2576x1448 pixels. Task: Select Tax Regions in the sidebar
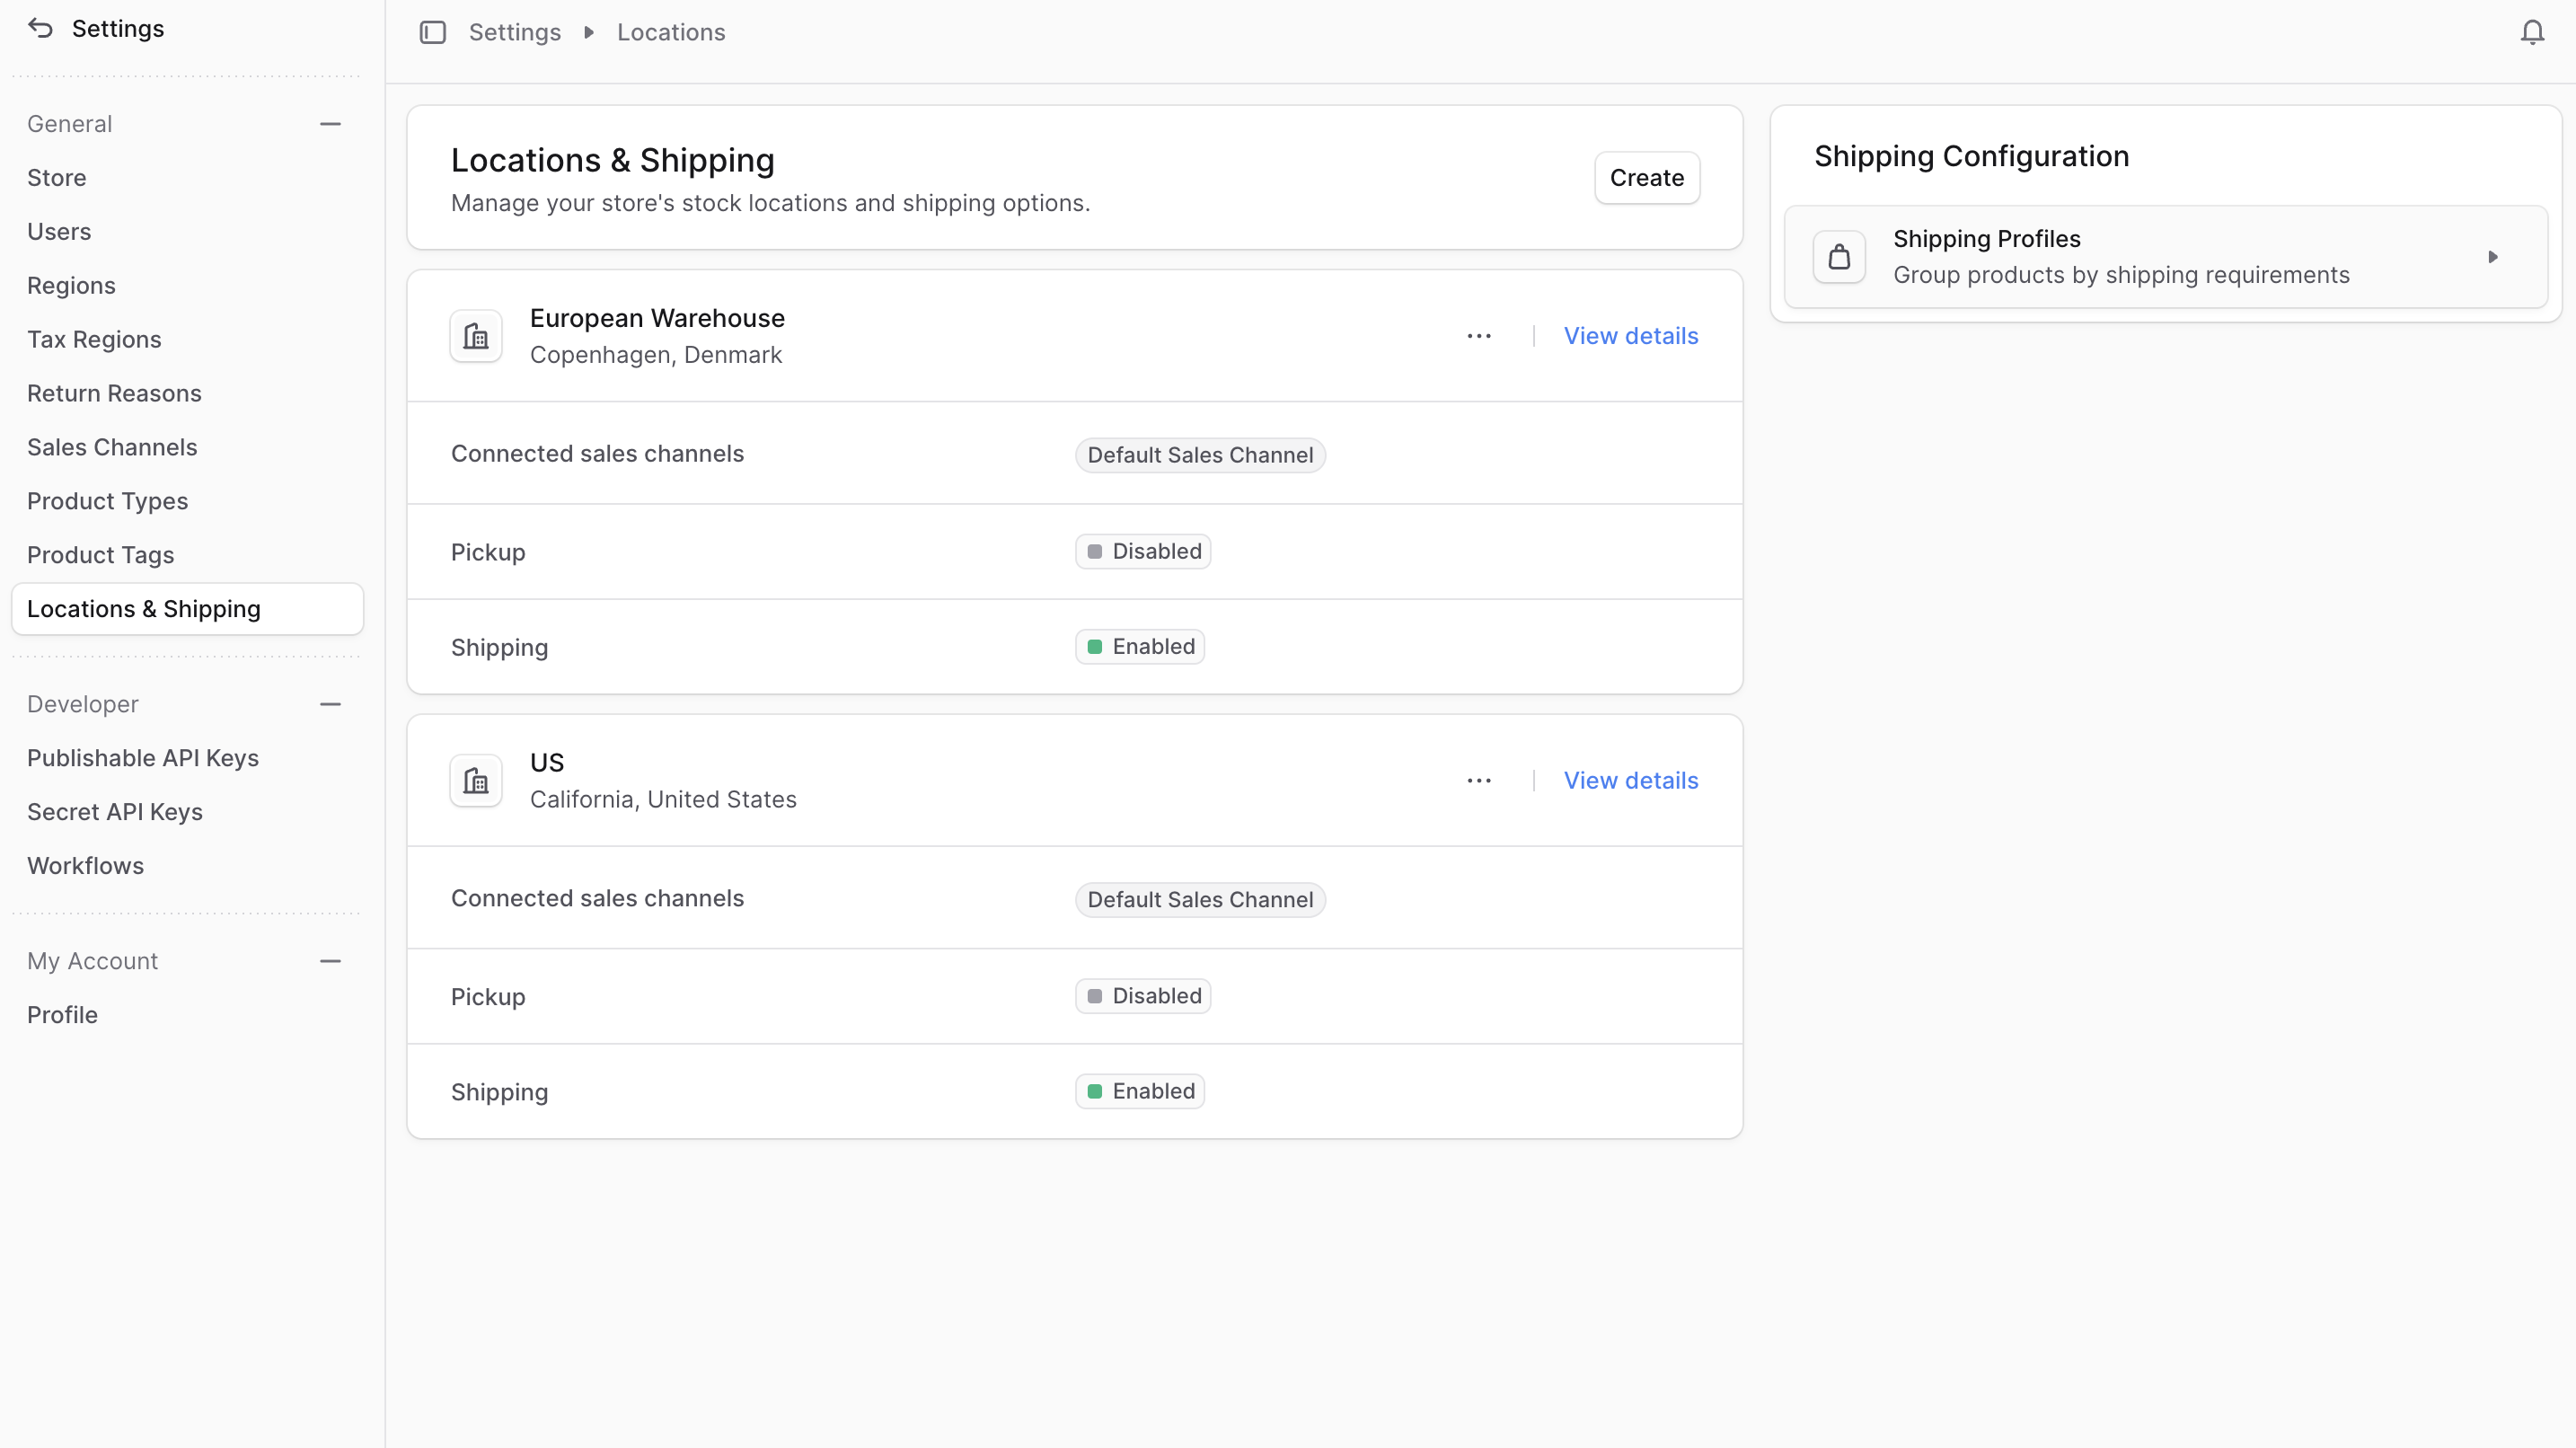(94, 339)
